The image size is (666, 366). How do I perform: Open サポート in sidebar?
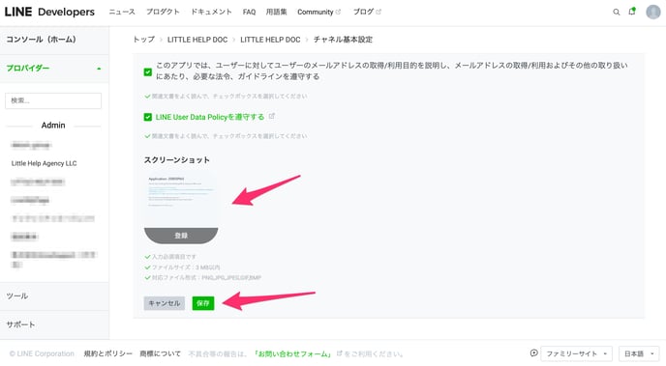tap(54, 324)
